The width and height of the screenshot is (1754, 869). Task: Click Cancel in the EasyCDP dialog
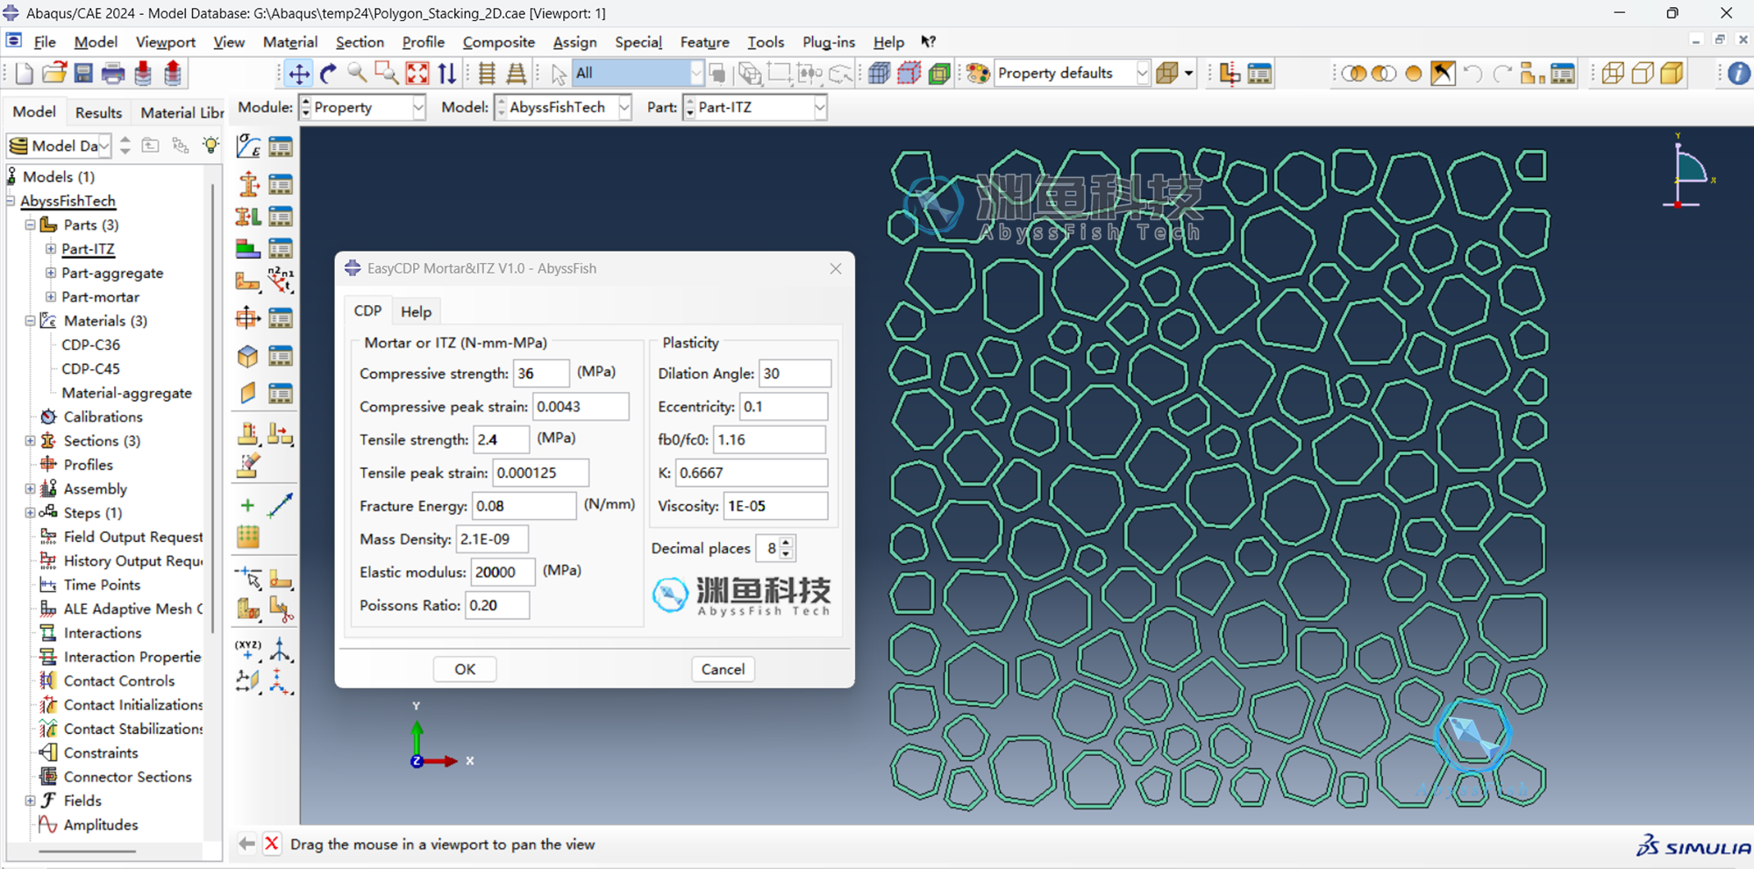click(x=723, y=669)
